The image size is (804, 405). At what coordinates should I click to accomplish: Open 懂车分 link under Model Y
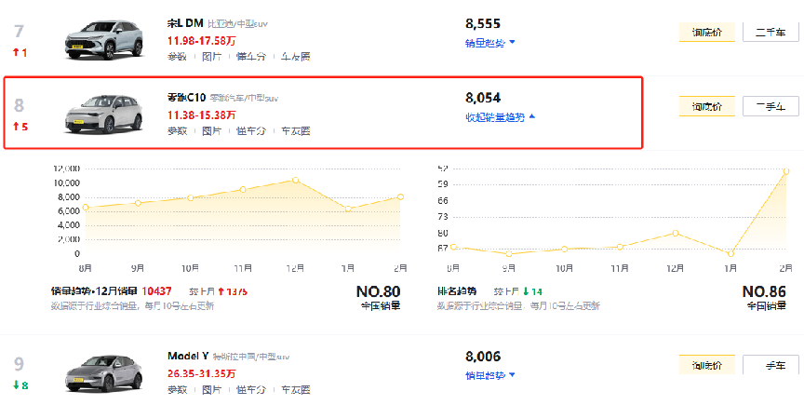tap(250, 389)
